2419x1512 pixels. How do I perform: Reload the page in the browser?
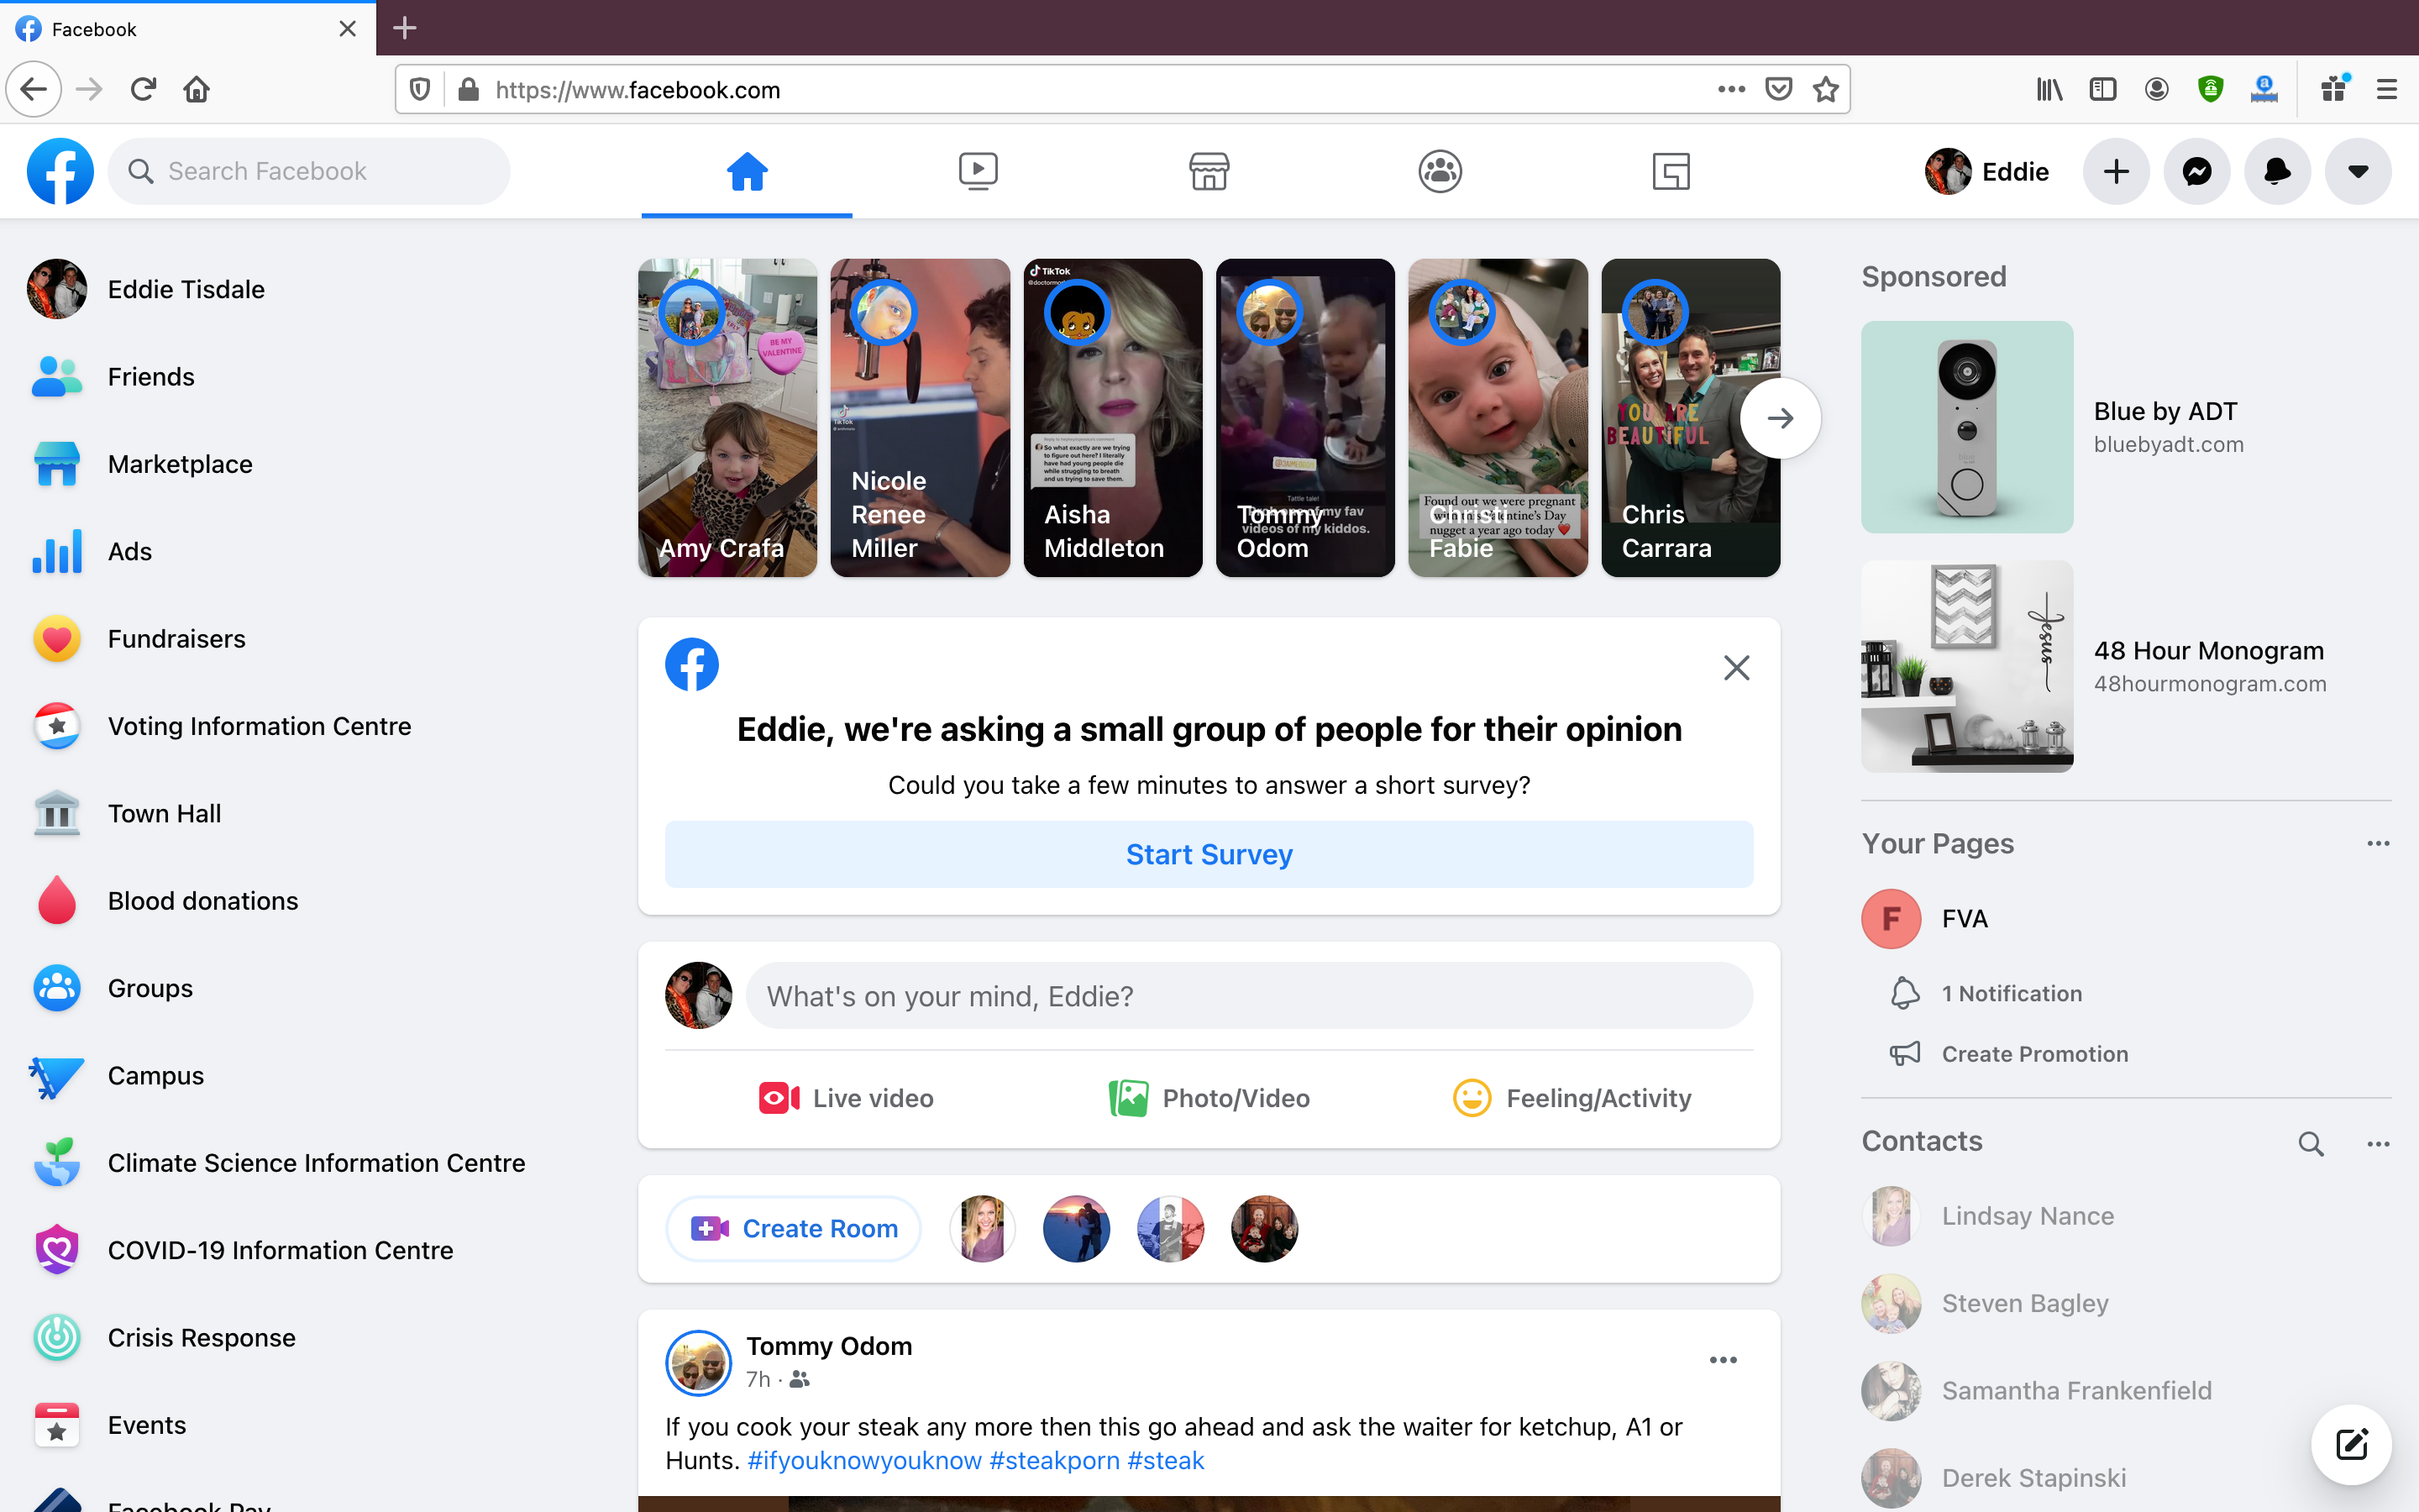[143, 89]
